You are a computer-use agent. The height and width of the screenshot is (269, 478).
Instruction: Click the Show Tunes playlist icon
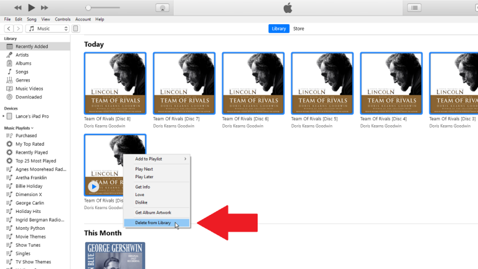point(9,245)
